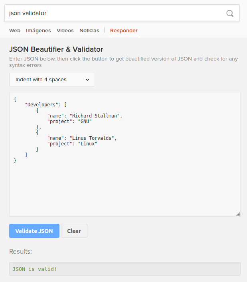This screenshot has height=282, width=247.
Task: Click the Validate JSON button
Action: 34,231
